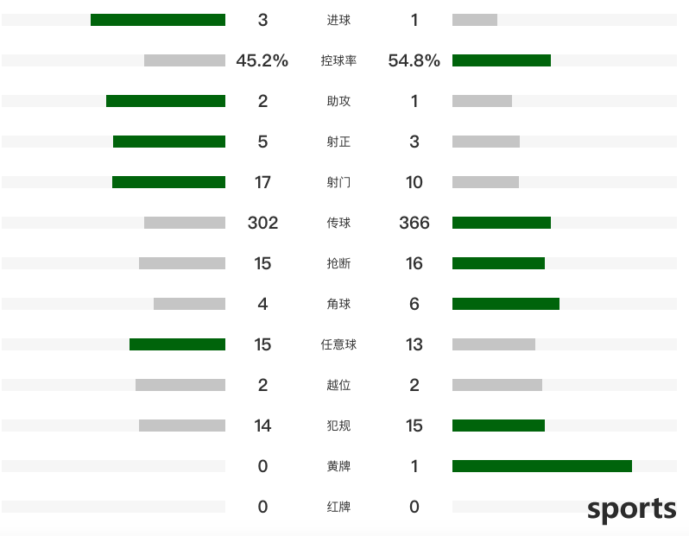Click the 犯规 label
The height and width of the screenshot is (536, 689).
(x=338, y=426)
